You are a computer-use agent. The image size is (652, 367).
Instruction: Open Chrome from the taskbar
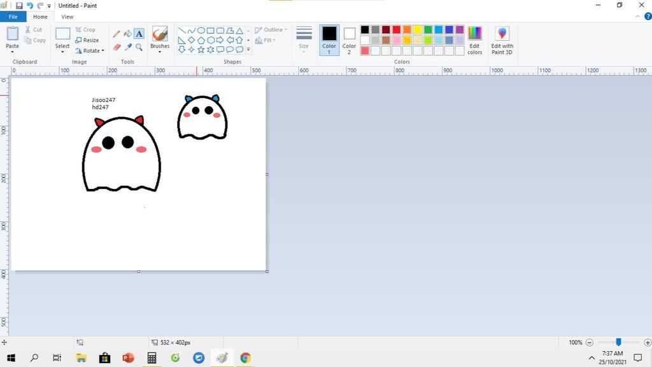tap(244, 357)
